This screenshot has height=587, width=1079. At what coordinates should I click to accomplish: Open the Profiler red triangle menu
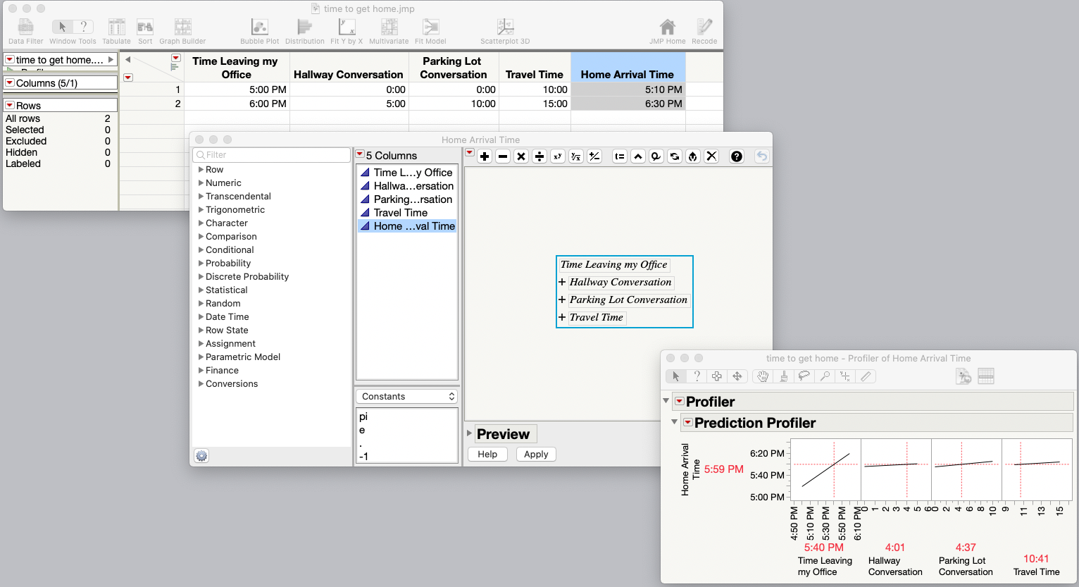(680, 402)
